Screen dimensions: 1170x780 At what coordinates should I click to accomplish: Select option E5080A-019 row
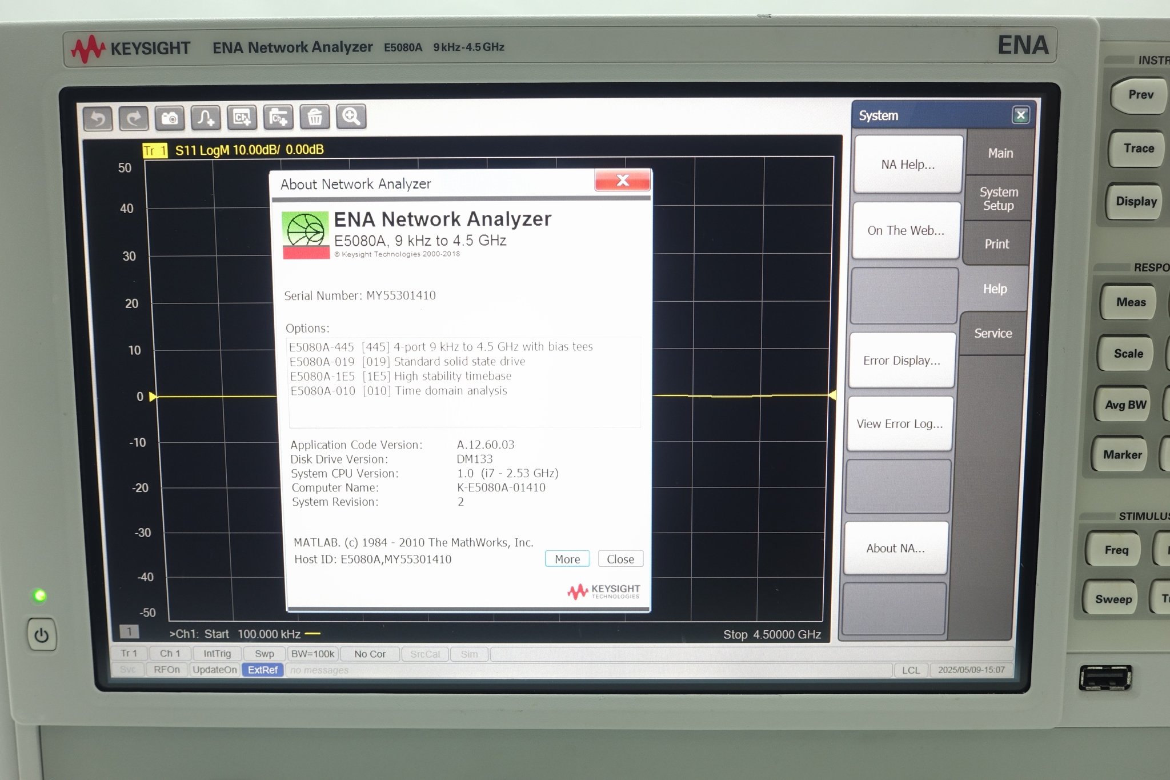(x=407, y=362)
